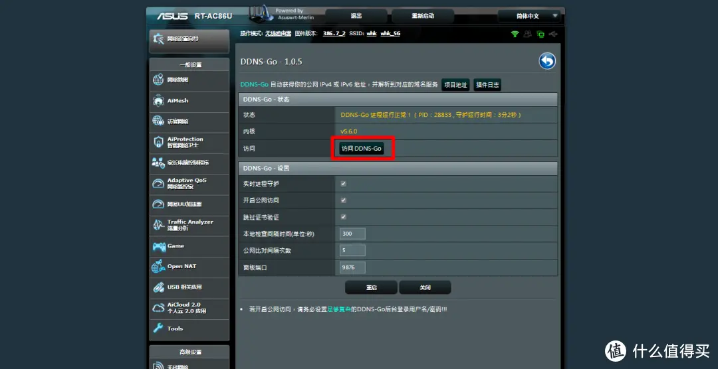718x369 pixels.
Task: Click the whk SSID link
Action: click(x=372, y=34)
